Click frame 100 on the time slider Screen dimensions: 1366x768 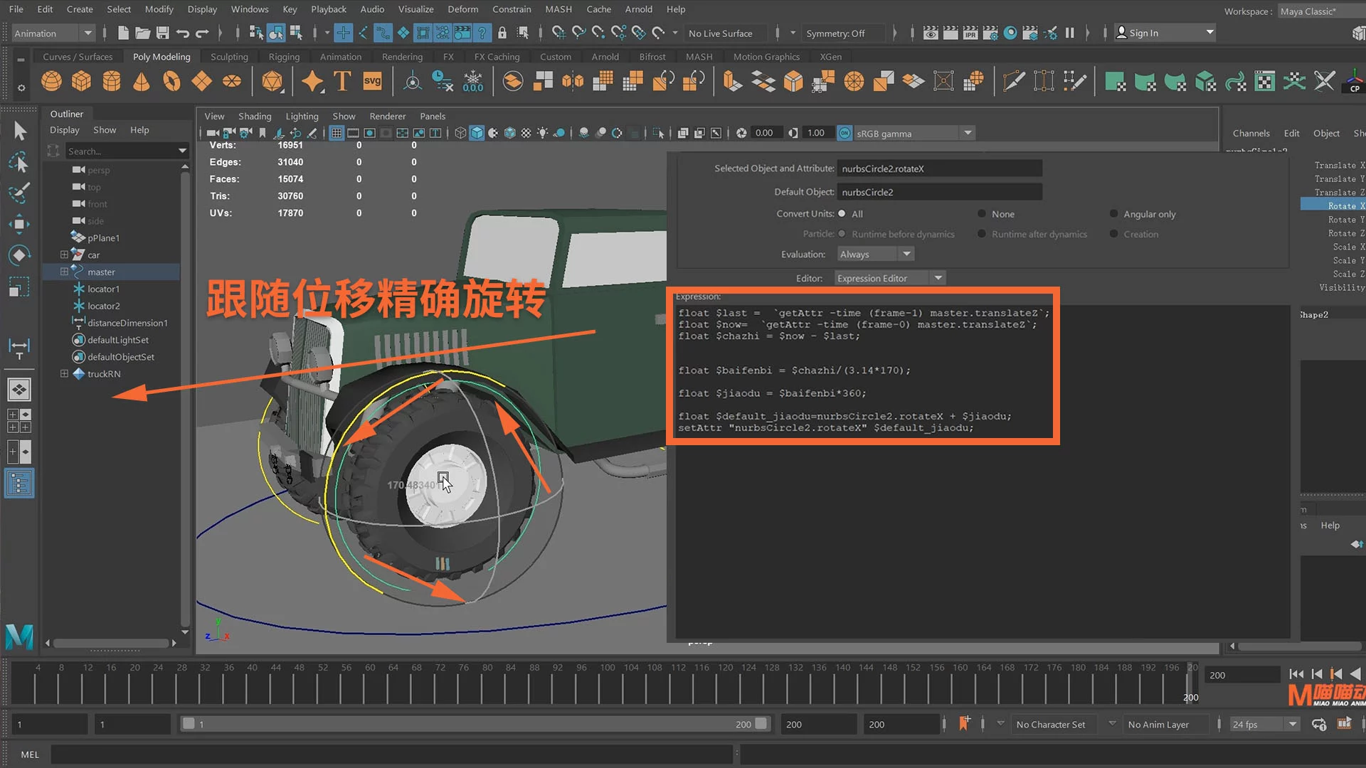pyautogui.click(x=607, y=683)
